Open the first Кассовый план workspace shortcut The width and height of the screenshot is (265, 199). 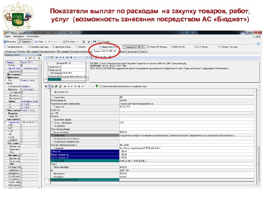[14, 47]
